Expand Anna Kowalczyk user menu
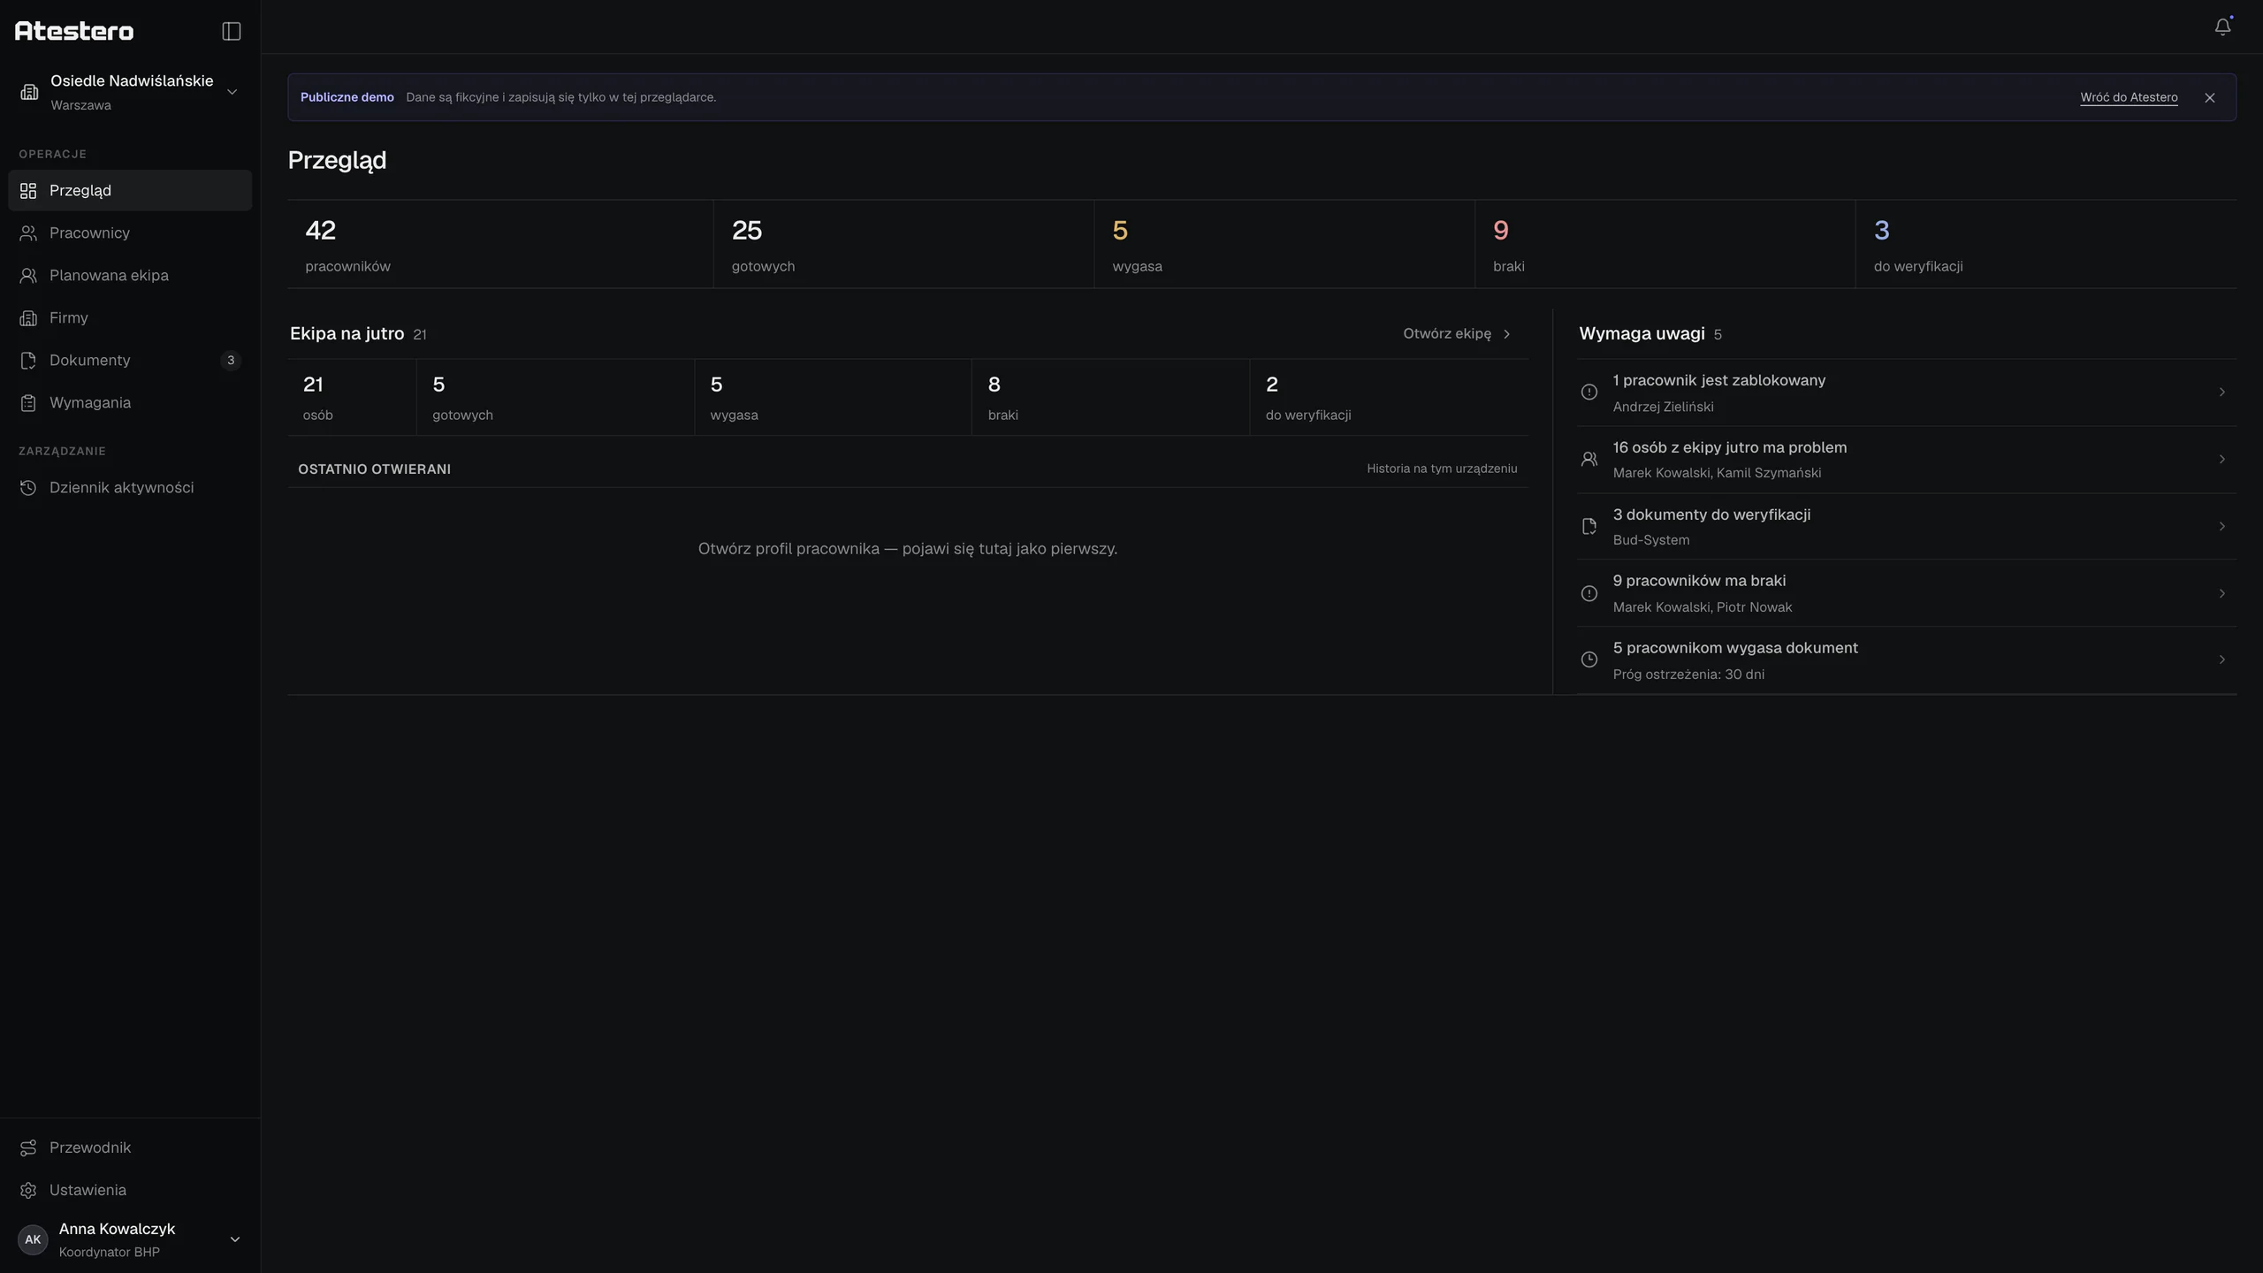 (130, 1239)
